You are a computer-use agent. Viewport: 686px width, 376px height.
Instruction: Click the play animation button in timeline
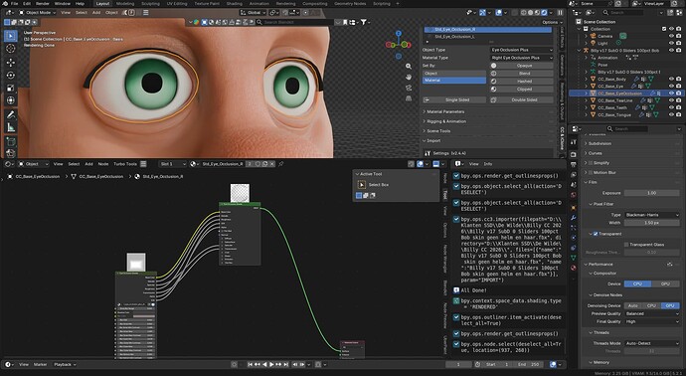[271, 364]
